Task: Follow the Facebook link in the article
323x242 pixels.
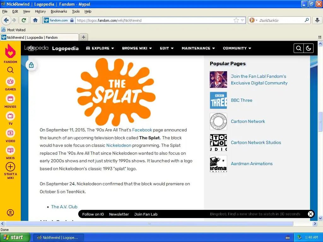Action: click(142, 130)
